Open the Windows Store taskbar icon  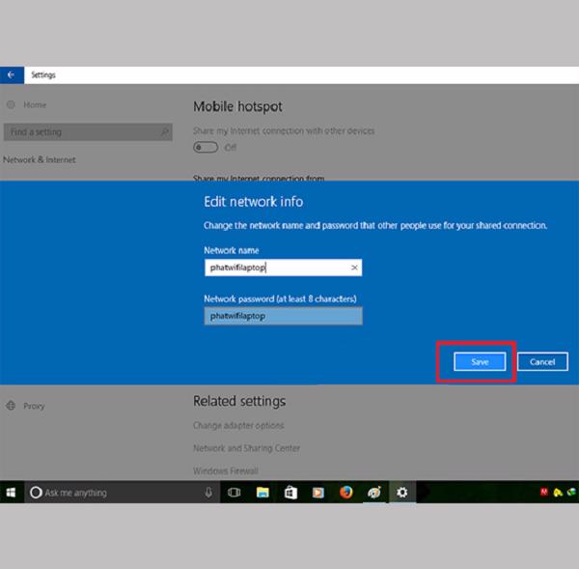click(x=289, y=493)
